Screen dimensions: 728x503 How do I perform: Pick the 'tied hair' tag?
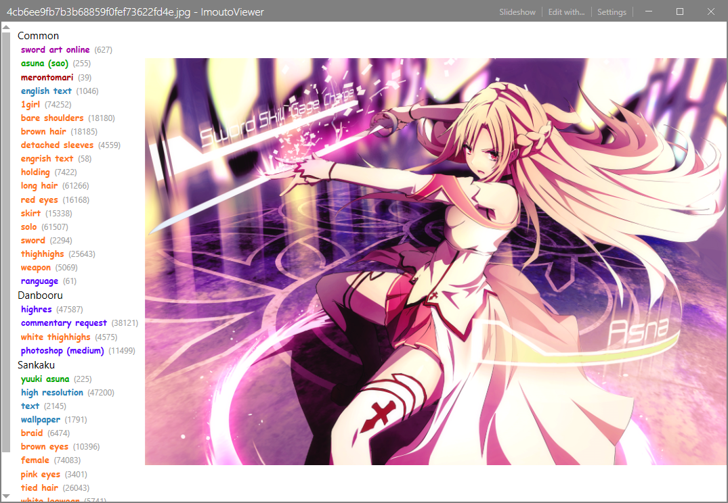point(39,487)
